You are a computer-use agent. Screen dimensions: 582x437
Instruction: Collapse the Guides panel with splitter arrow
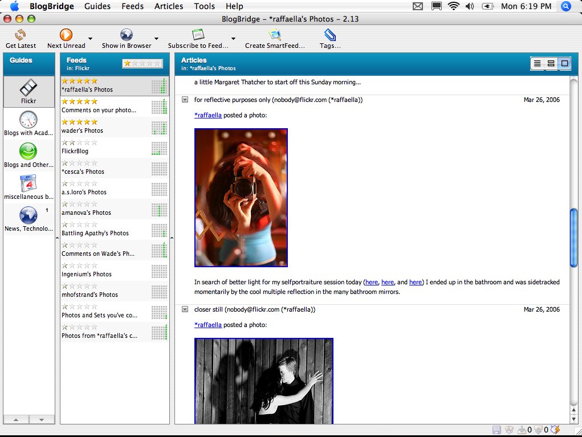point(58,238)
